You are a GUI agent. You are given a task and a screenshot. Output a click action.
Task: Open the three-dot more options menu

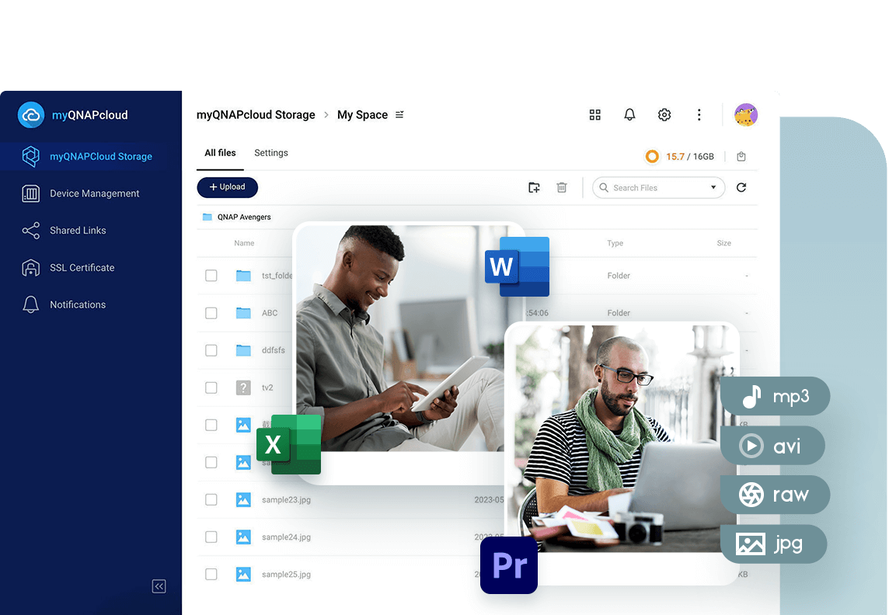pyautogui.click(x=699, y=115)
